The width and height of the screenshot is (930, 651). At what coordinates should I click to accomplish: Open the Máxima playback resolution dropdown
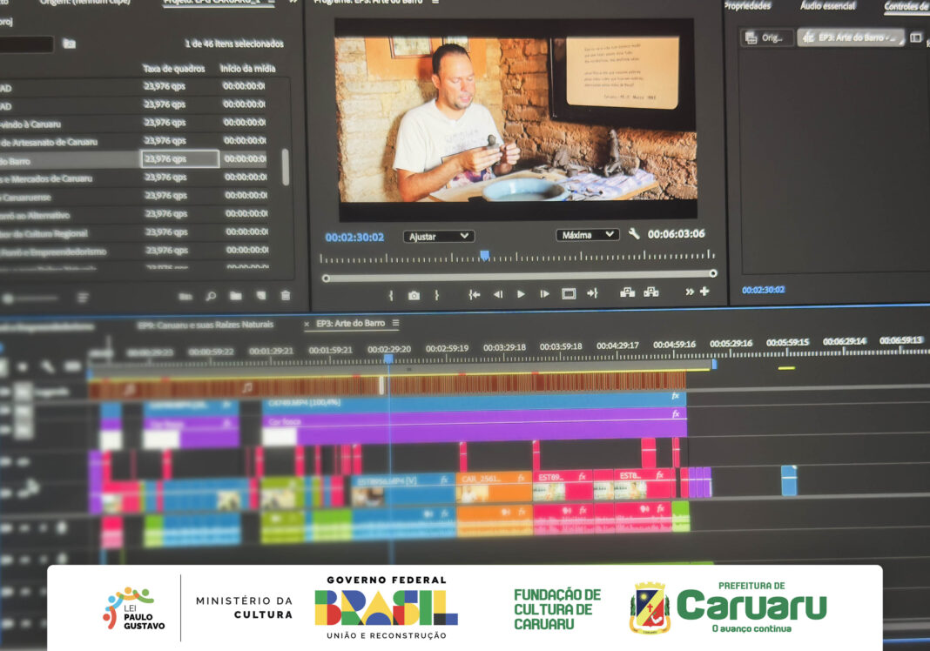(x=588, y=235)
